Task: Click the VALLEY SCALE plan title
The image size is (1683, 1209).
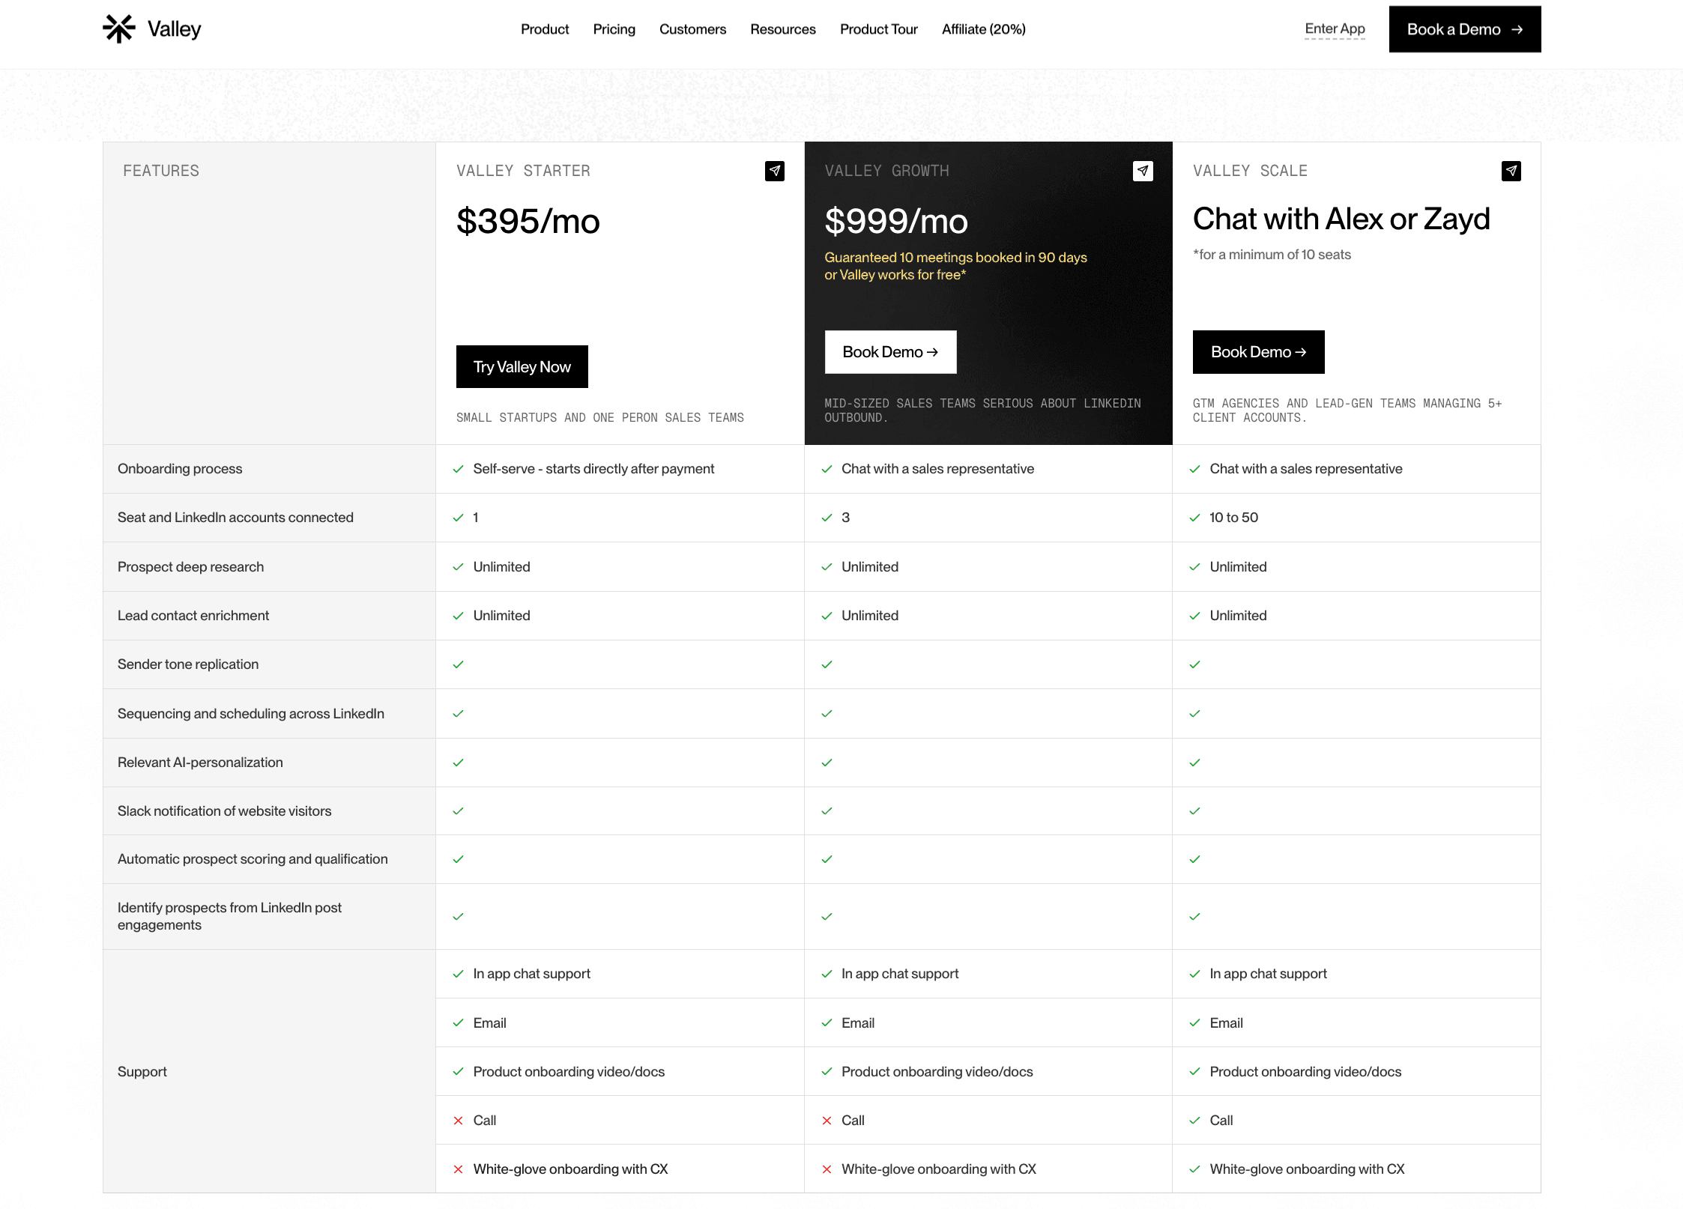Action: (1250, 171)
